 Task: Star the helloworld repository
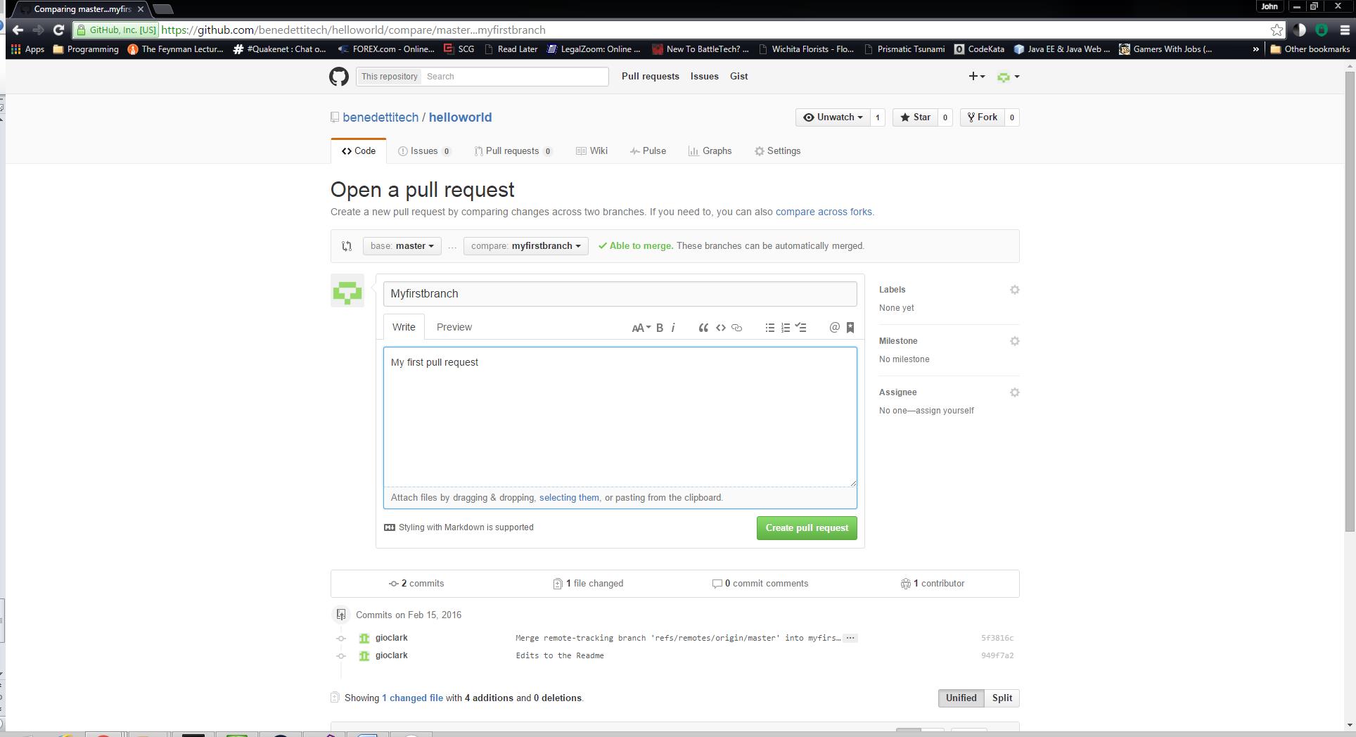pos(915,117)
